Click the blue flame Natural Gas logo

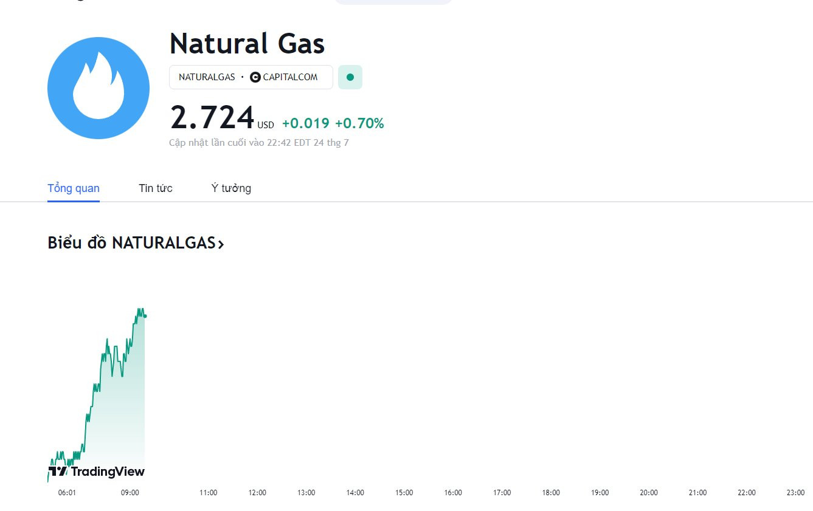click(x=99, y=88)
